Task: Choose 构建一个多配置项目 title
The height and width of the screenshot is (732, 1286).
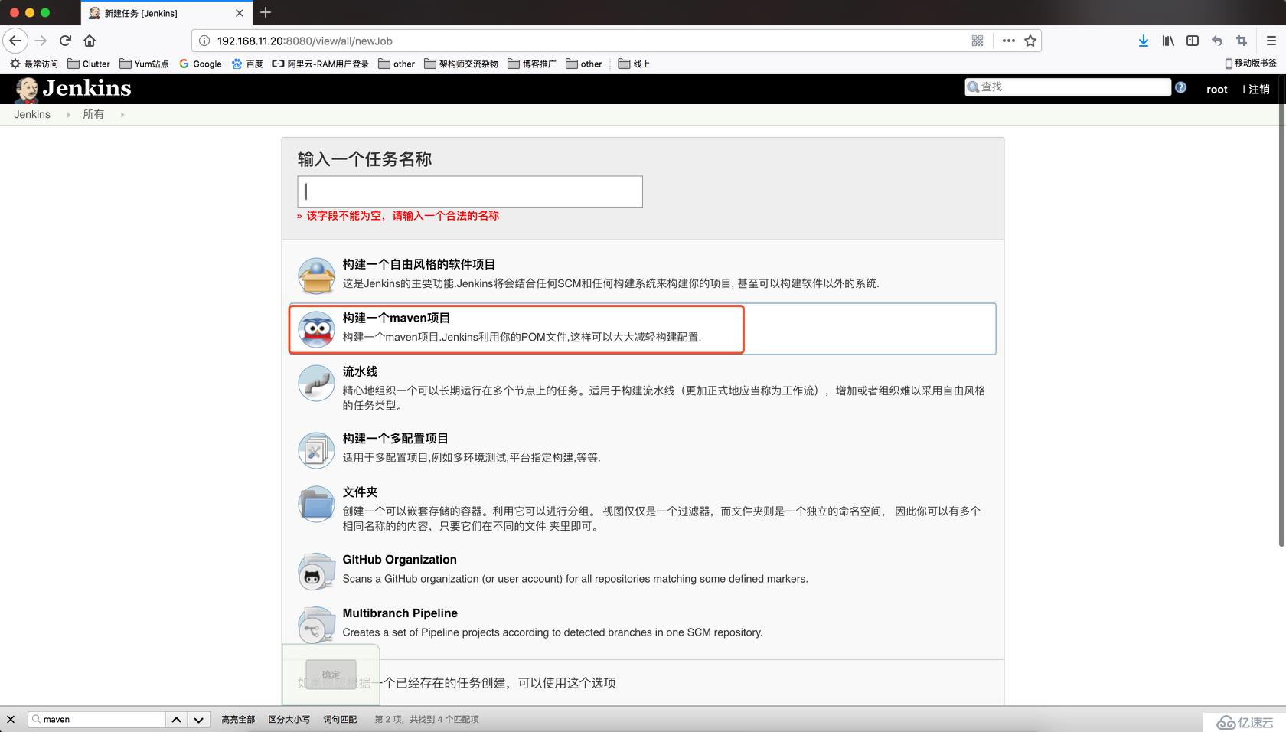Action: tap(395, 439)
